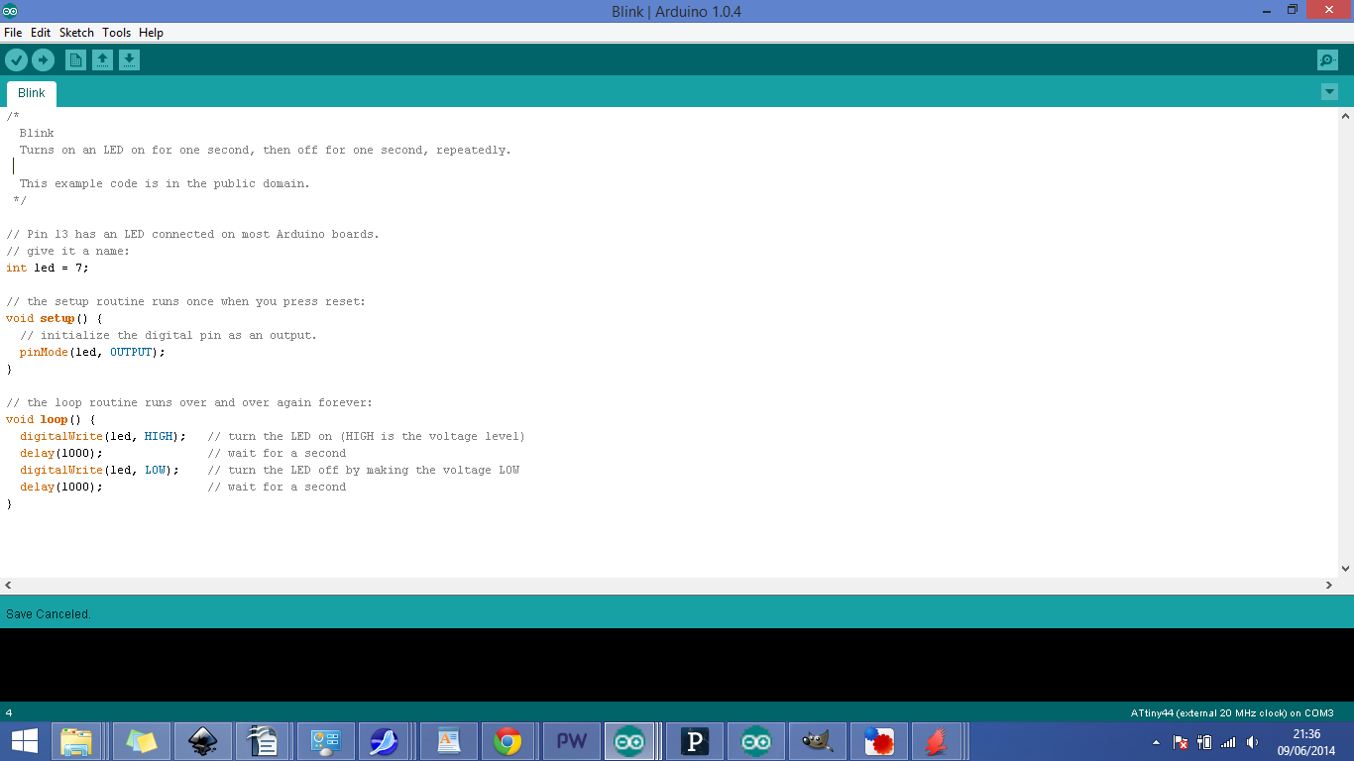The image size is (1354, 761).
Task: Click the "turn the LED off" comment
Action: pos(364,470)
